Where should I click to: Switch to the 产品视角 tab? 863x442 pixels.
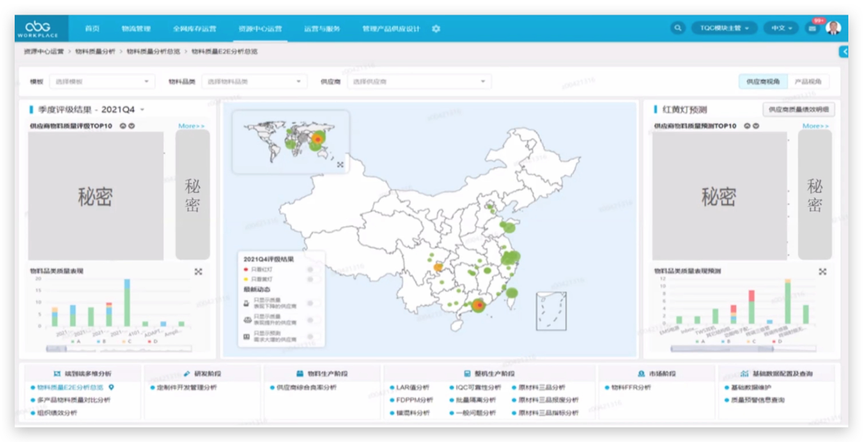click(x=808, y=81)
